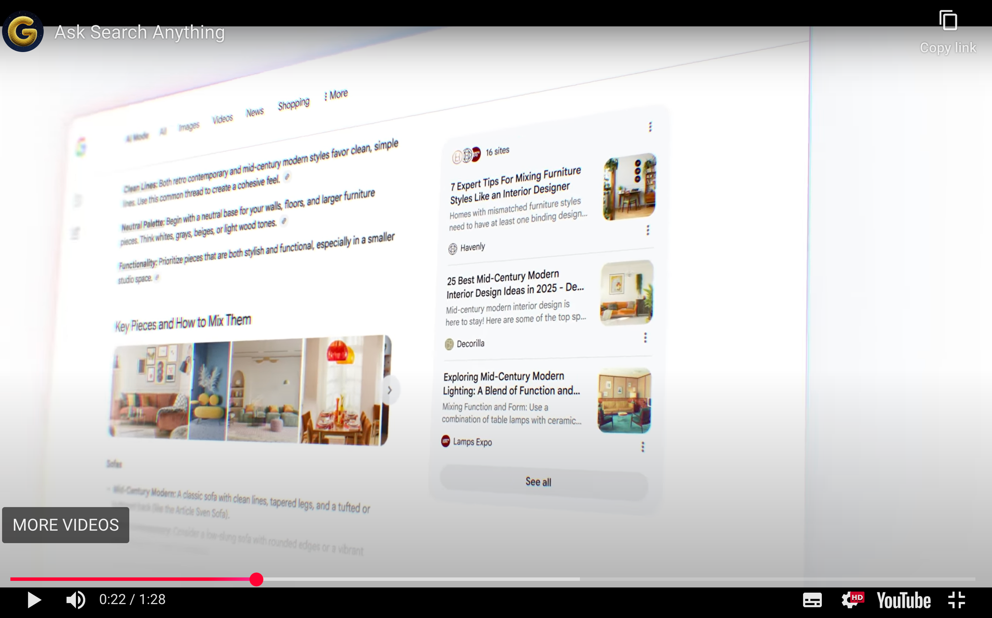Viewport: 992px width, 618px height.
Task: Click the '16 sites' label
Action: (x=497, y=151)
